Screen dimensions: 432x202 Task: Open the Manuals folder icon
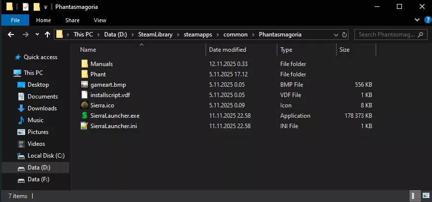(85, 64)
